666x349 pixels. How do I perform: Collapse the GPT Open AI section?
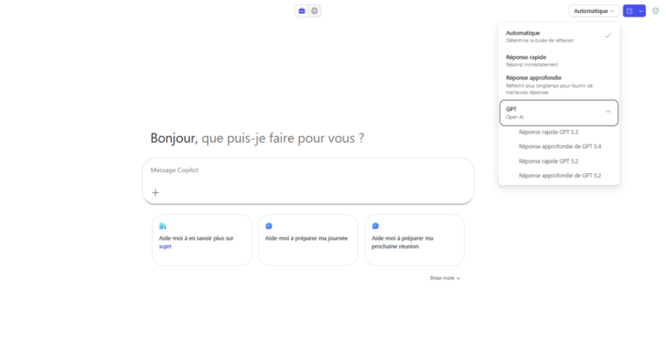click(559, 113)
